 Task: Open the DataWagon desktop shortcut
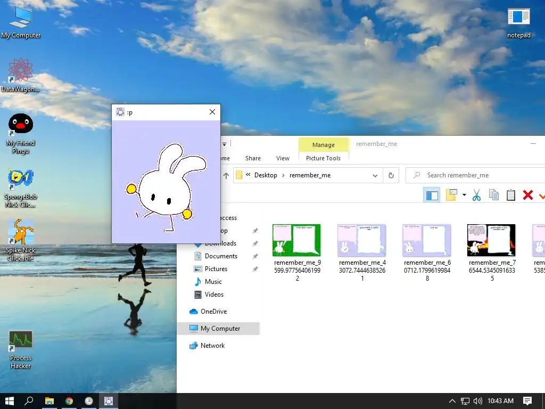21,76
